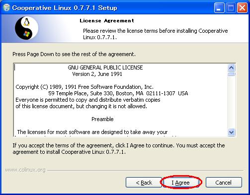Click the 'Preamble' heading in license
Image resolution: width=250 pixels, height=195 pixels.
102,119
